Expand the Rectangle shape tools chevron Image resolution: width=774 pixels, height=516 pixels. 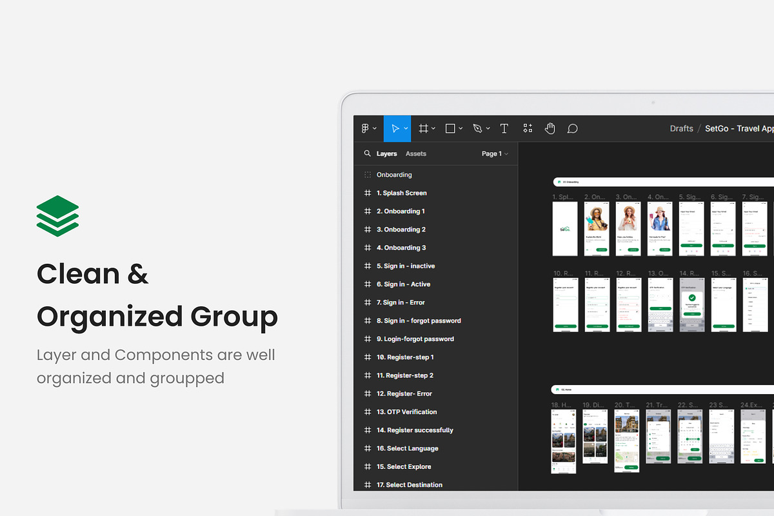tap(461, 128)
